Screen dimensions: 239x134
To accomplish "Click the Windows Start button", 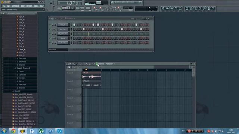I will [x=4, y=131].
